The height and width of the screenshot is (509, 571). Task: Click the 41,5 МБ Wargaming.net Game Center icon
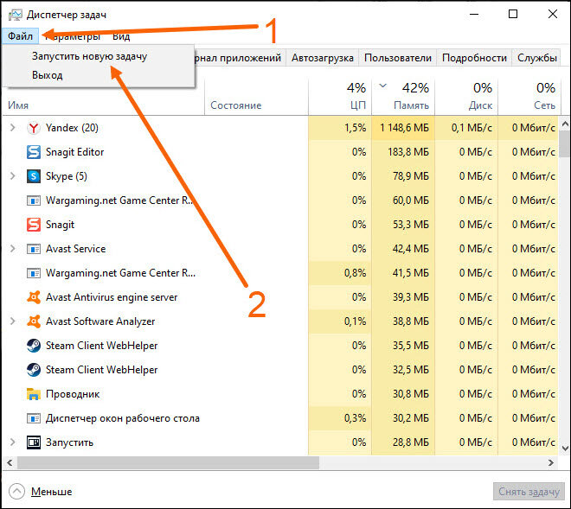coord(34,273)
